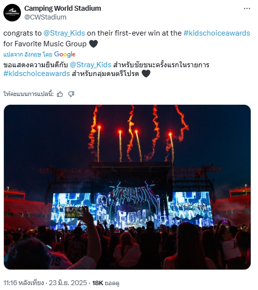Open the @CWStadium handle link

click(45, 17)
